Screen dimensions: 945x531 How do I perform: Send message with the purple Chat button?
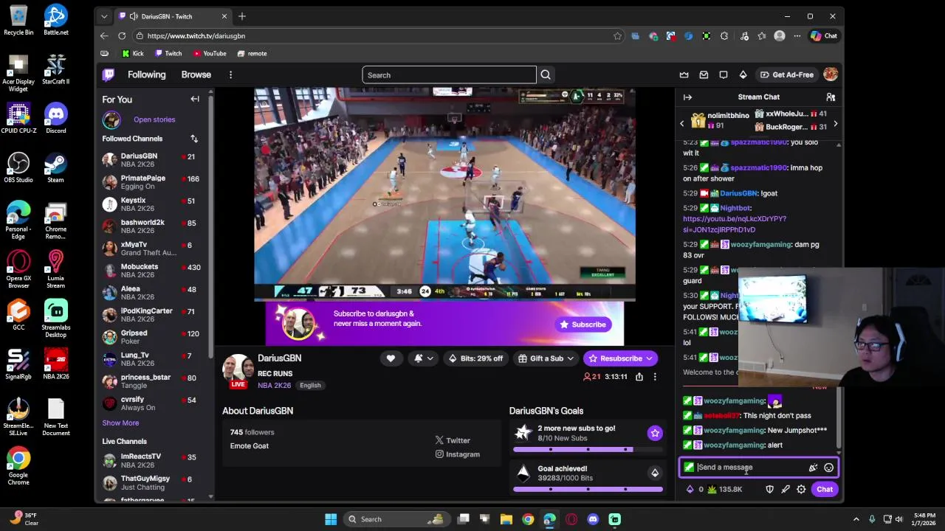(825, 489)
